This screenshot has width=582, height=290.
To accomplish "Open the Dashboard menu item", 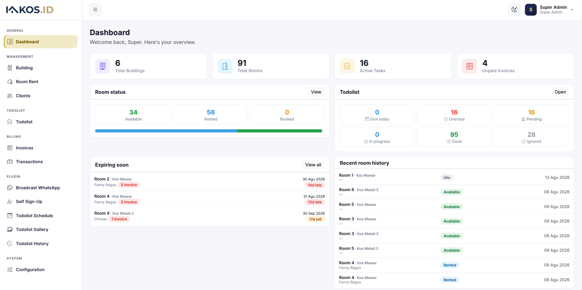I will (x=41, y=42).
